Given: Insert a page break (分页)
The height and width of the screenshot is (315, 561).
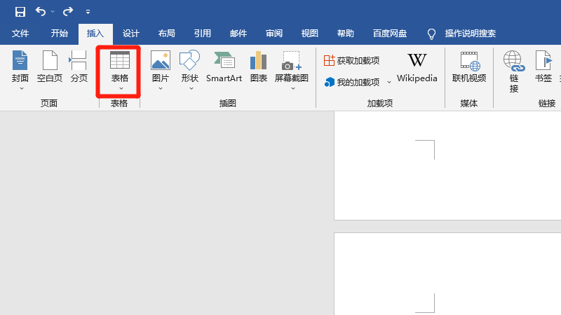Looking at the screenshot, I should point(79,66).
